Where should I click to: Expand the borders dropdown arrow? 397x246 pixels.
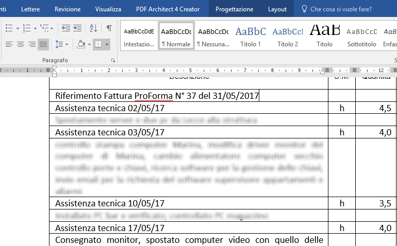pyautogui.click(x=107, y=44)
